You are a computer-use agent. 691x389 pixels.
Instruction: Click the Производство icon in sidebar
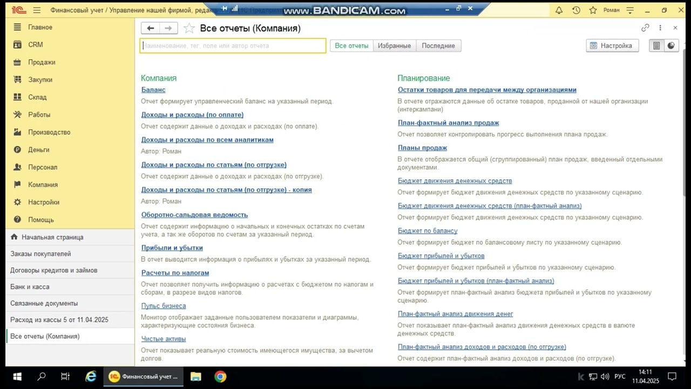[17, 132]
